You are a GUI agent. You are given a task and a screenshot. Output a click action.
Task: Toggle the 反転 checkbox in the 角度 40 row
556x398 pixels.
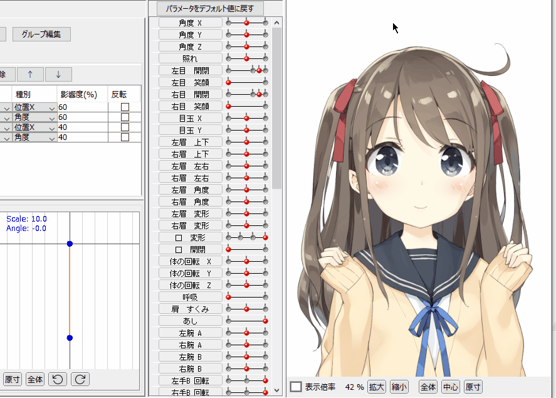point(125,137)
